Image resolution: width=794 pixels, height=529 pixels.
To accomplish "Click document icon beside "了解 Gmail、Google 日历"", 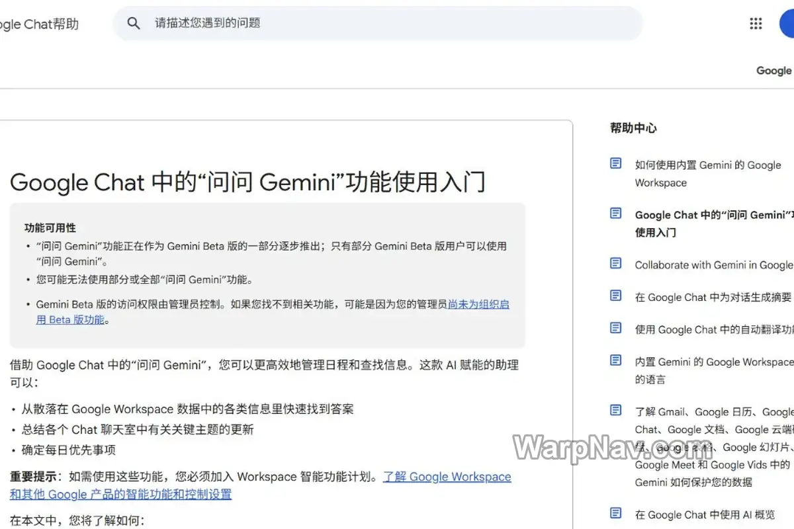I will (616, 411).
